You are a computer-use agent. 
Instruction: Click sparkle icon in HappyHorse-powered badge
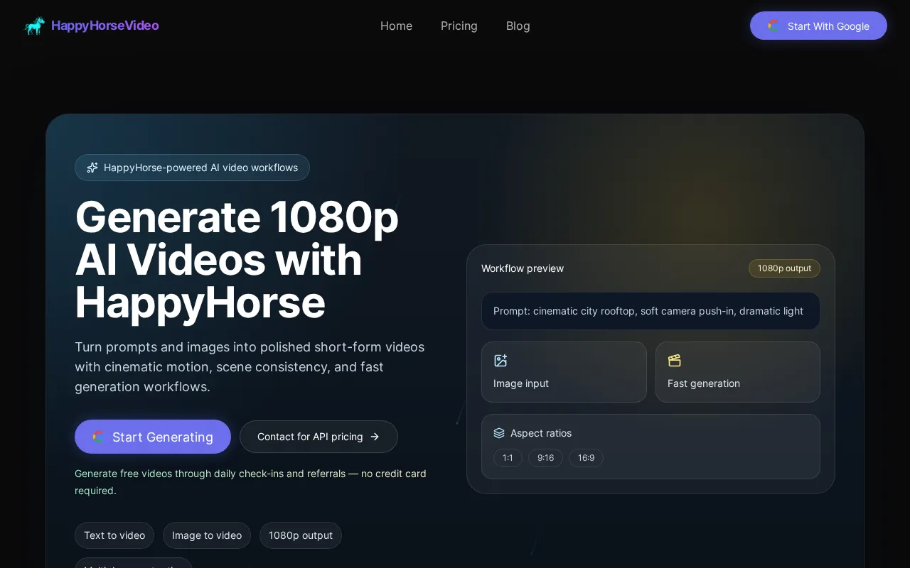pos(92,168)
